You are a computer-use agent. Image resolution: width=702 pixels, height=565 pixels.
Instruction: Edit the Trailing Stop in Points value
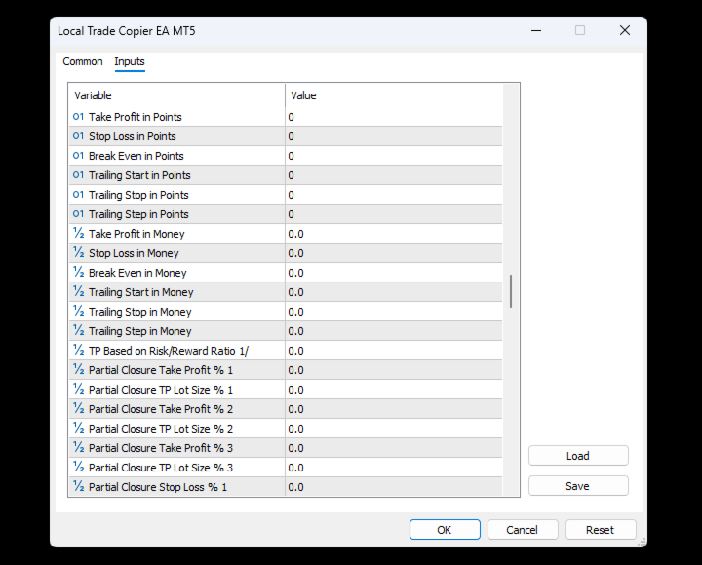394,195
